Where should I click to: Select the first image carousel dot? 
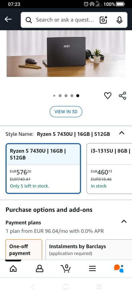[54, 96]
